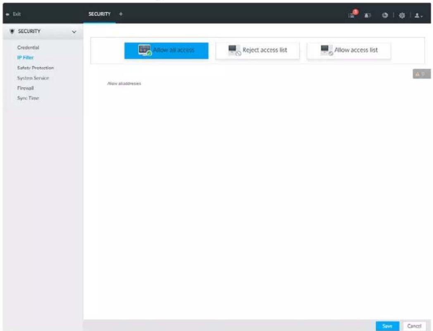
Task: Click the Exit back arrow icon
Action: tap(7, 14)
